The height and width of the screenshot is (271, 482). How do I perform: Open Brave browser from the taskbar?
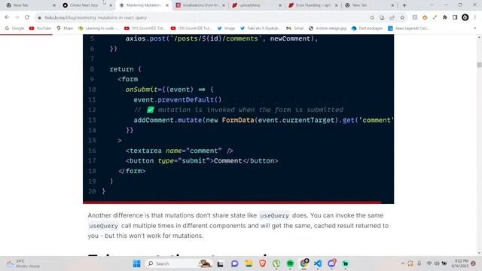coord(263,263)
